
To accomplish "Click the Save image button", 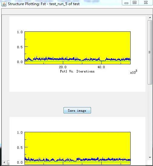I will [77, 110].
